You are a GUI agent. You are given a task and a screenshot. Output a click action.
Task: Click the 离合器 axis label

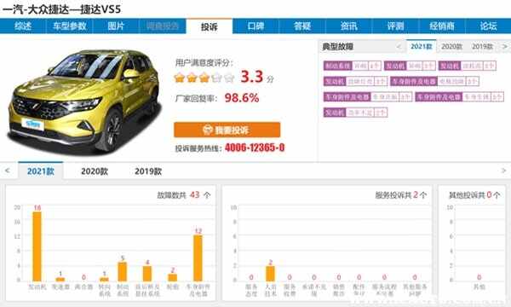83,287
